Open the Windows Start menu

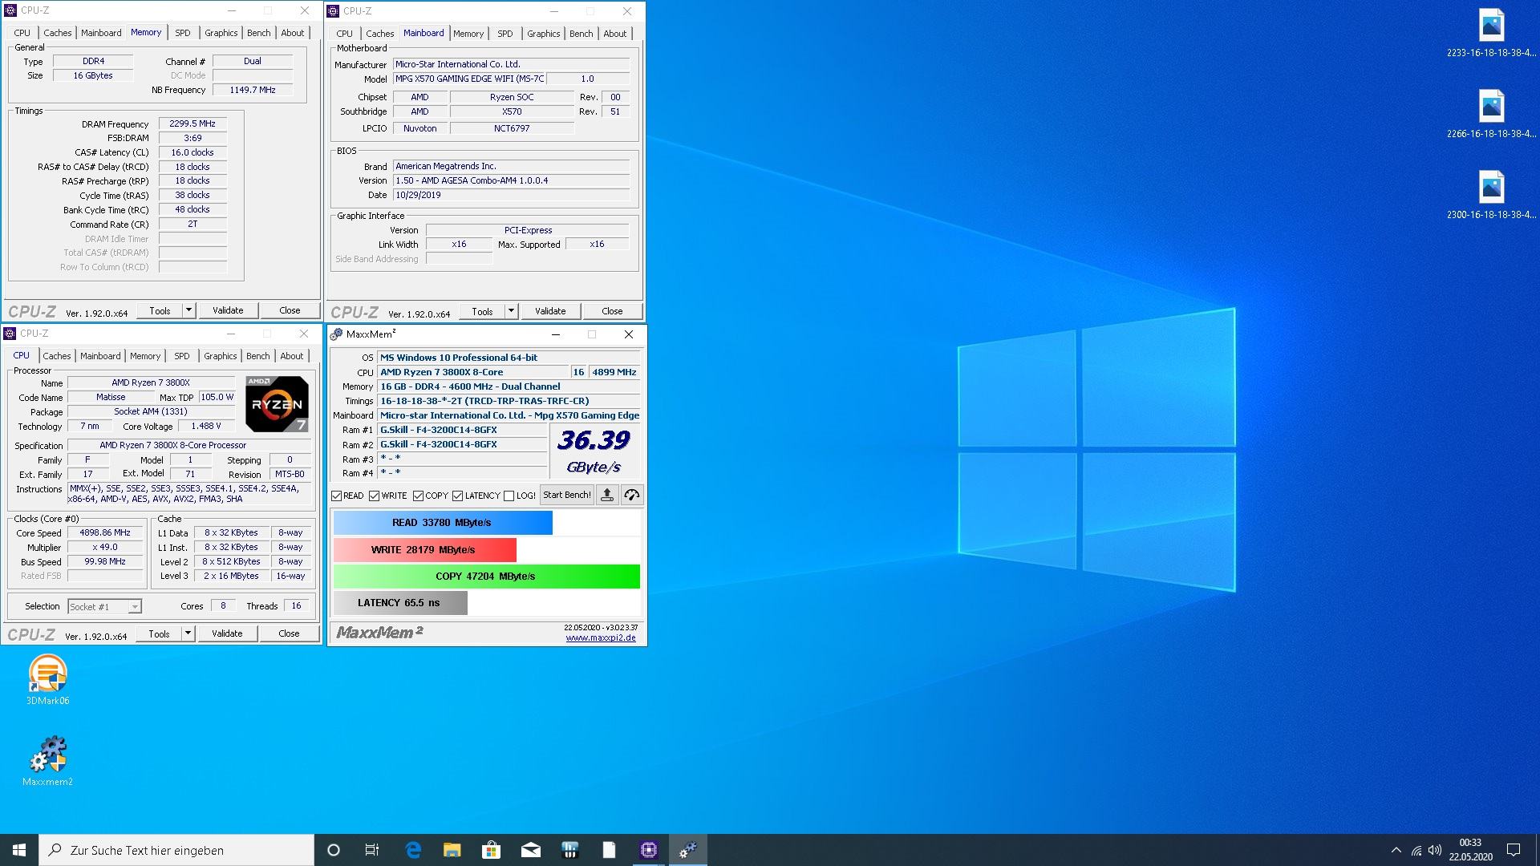[19, 850]
